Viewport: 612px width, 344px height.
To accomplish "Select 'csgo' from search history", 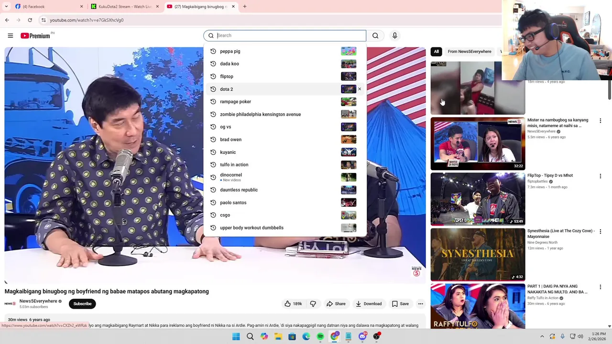I will (285, 215).
